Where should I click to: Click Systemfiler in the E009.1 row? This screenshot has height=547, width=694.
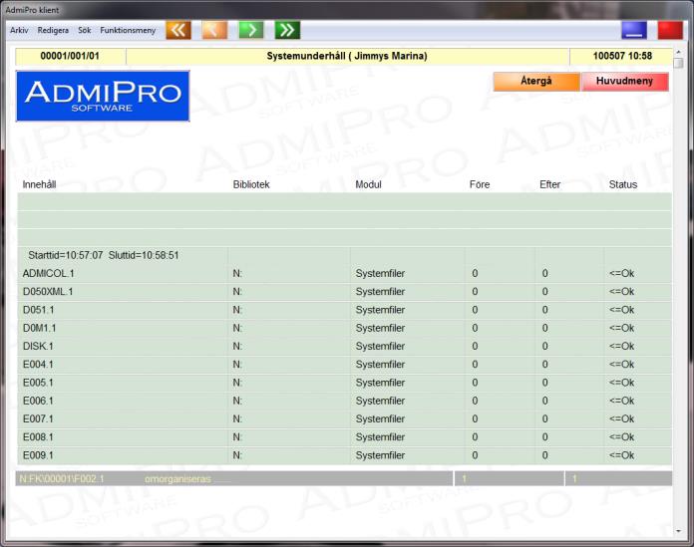click(380, 454)
